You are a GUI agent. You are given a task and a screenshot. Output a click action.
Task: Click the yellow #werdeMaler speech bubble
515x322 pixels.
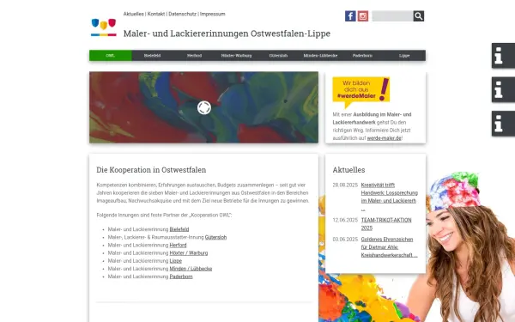pyautogui.click(x=361, y=92)
